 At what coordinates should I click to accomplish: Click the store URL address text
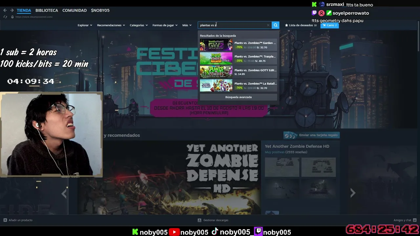[x=34, y=17]
